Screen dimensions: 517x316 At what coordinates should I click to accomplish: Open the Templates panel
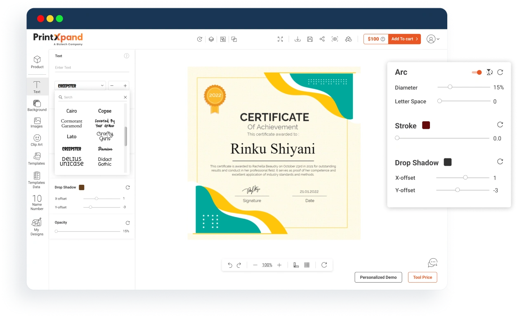37,159
